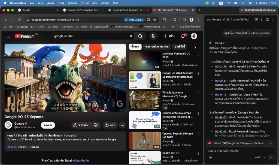Clear the YouTube search box text
Screen dimensions: 279x165
pyautogui.click(x=131, y=36)
